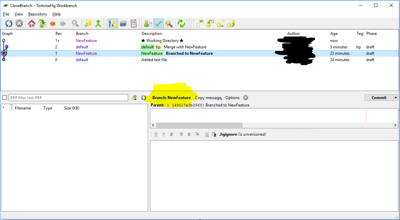Open the View menu
The width and height of the screenshot is (400, 220).
pyautogui.click(x=19, y=14)
